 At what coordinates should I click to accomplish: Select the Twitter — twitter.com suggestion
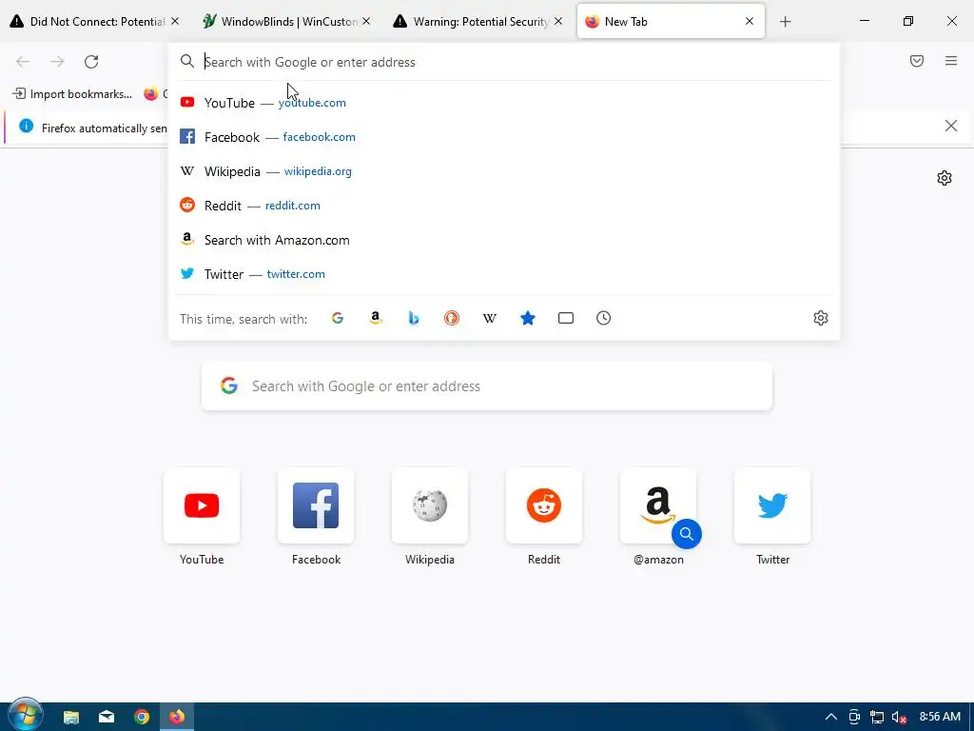(x=504, y=274)
